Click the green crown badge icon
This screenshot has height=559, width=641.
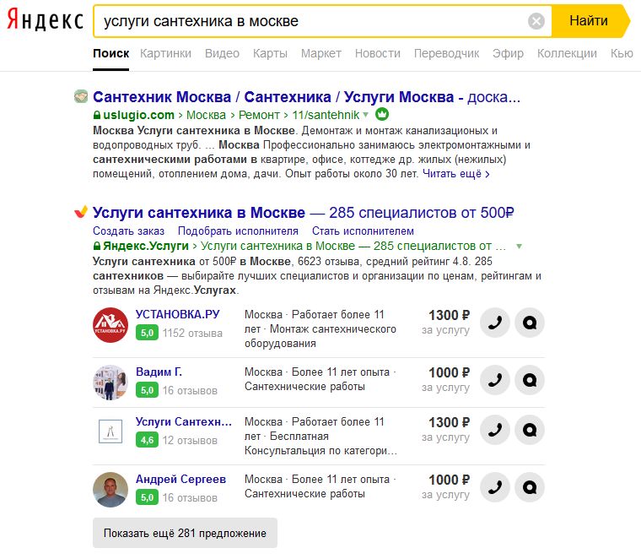(382, 114)
